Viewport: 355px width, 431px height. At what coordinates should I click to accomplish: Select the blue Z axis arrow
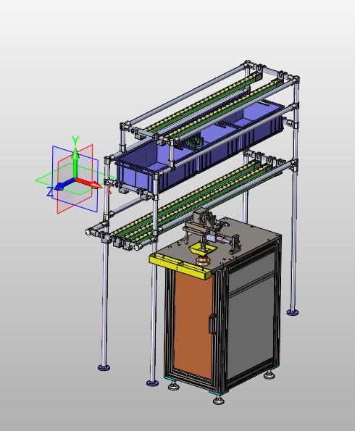coord(64,185)
